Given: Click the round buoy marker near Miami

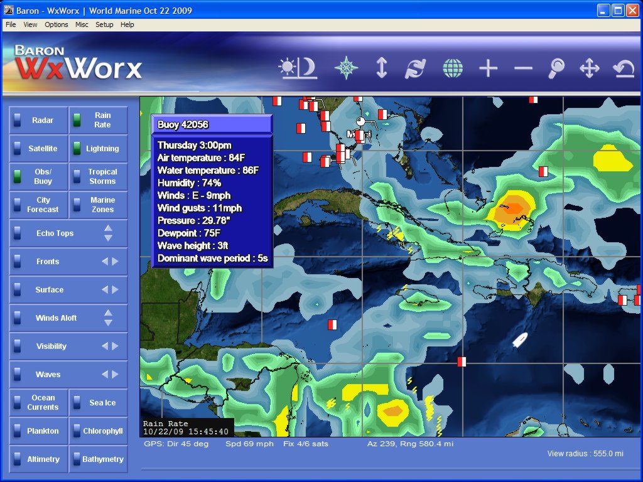Looking at the screenshot, I should pos(360,121).
